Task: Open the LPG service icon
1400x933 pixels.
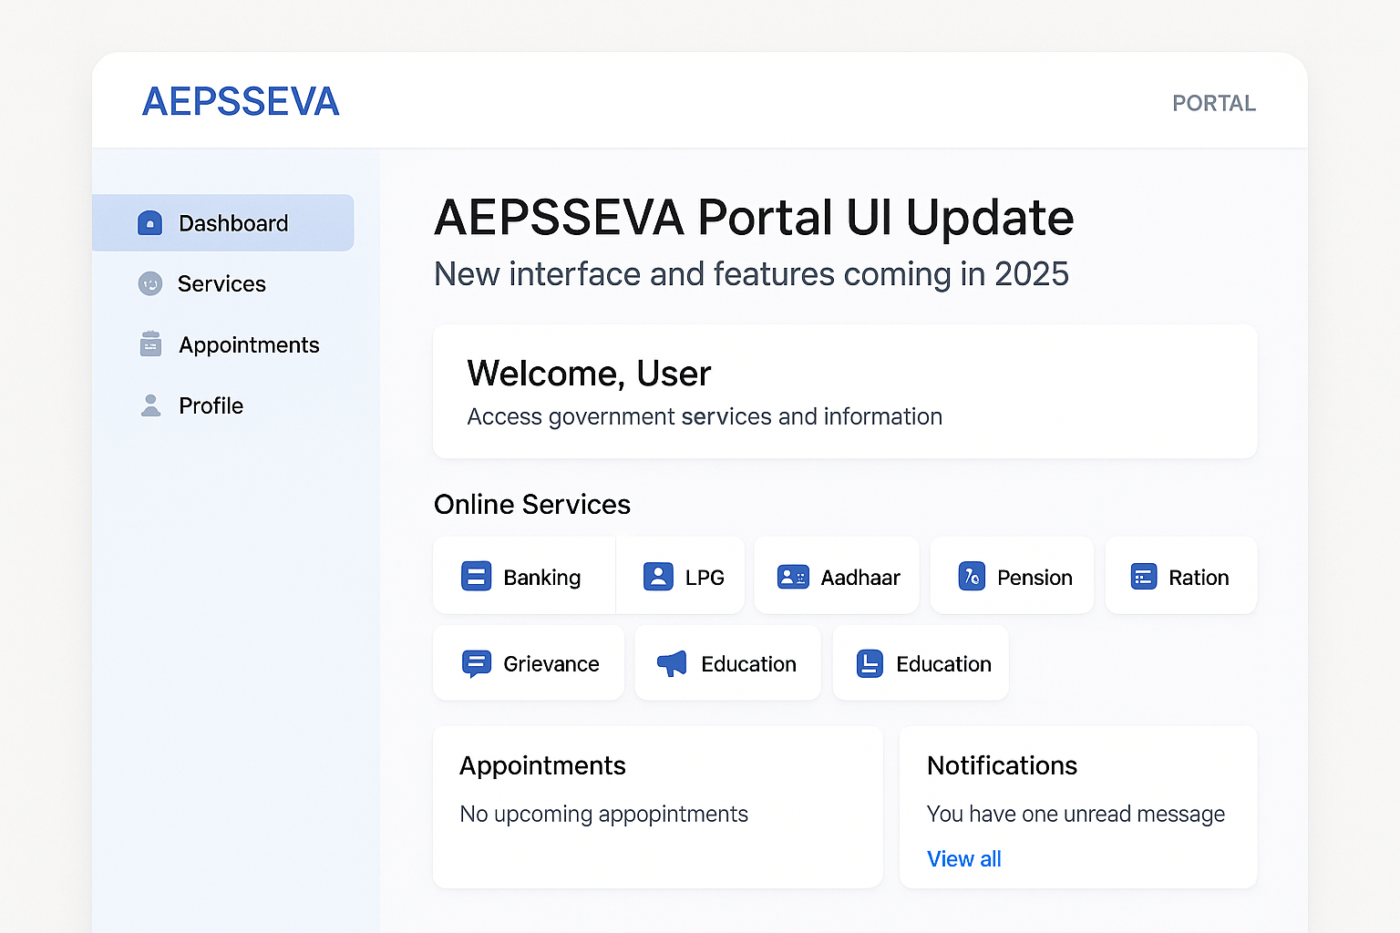Action: click(x=659, y=576)
